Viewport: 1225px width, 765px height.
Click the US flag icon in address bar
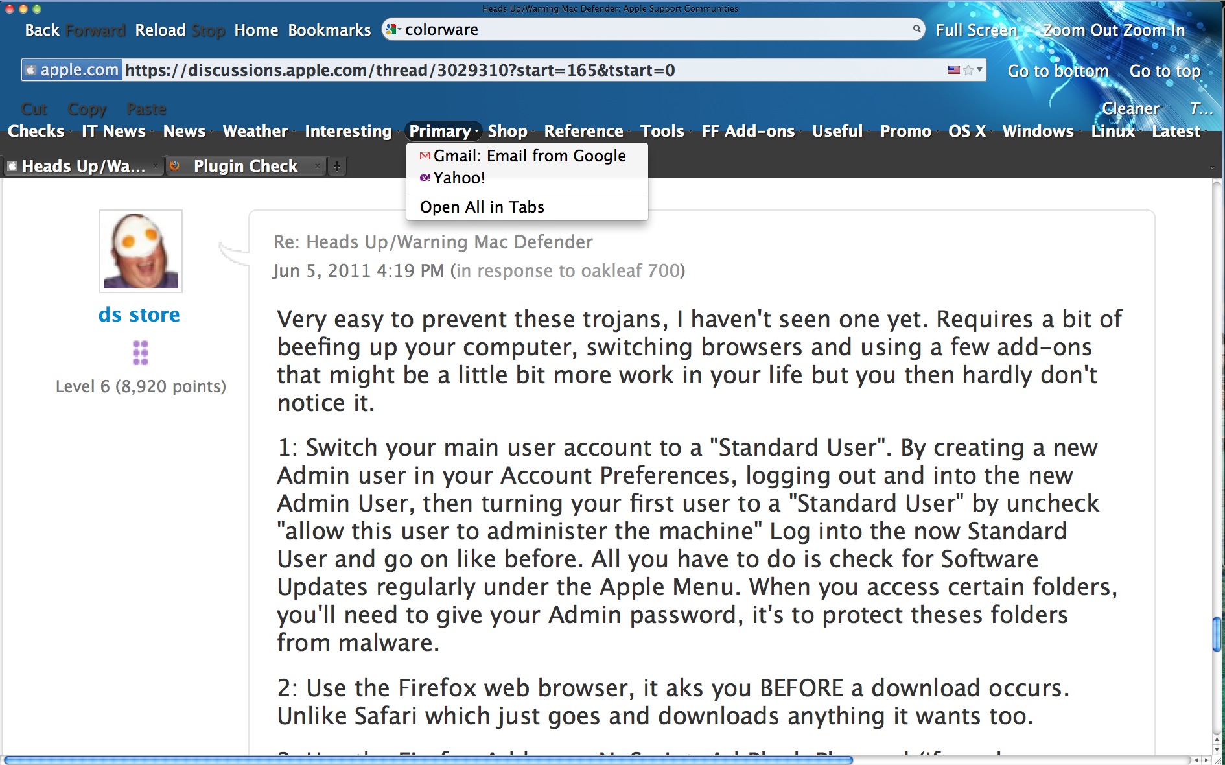[x=953, y=70]
